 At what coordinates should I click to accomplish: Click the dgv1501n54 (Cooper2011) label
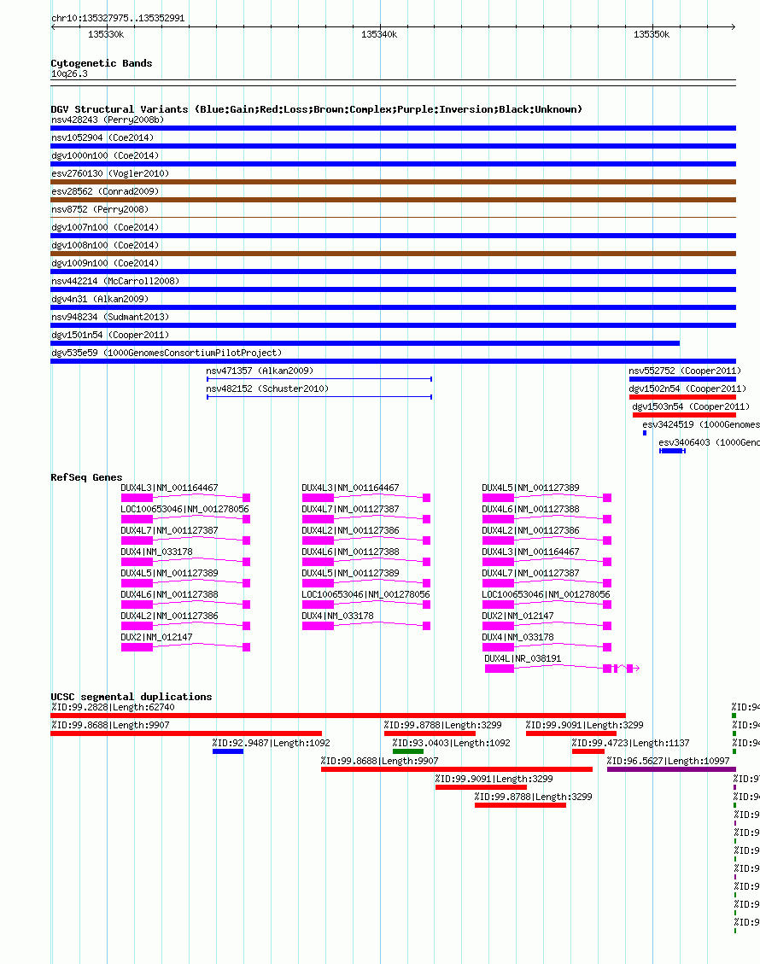110,335
